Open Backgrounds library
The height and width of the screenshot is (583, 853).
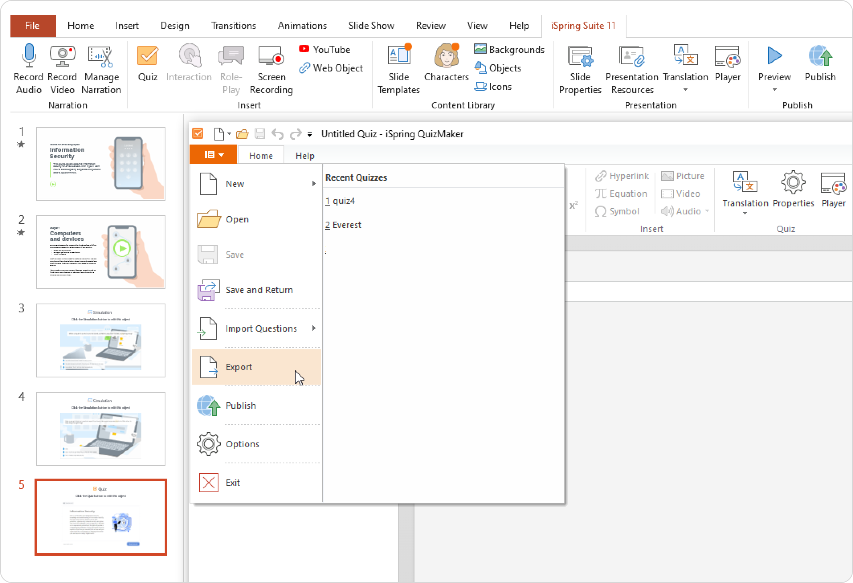point(509,49)
